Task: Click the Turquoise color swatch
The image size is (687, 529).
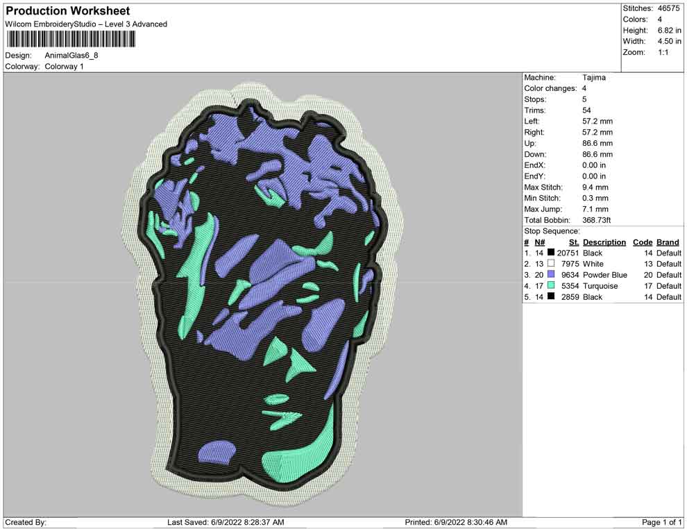Action: click(551, 285)
